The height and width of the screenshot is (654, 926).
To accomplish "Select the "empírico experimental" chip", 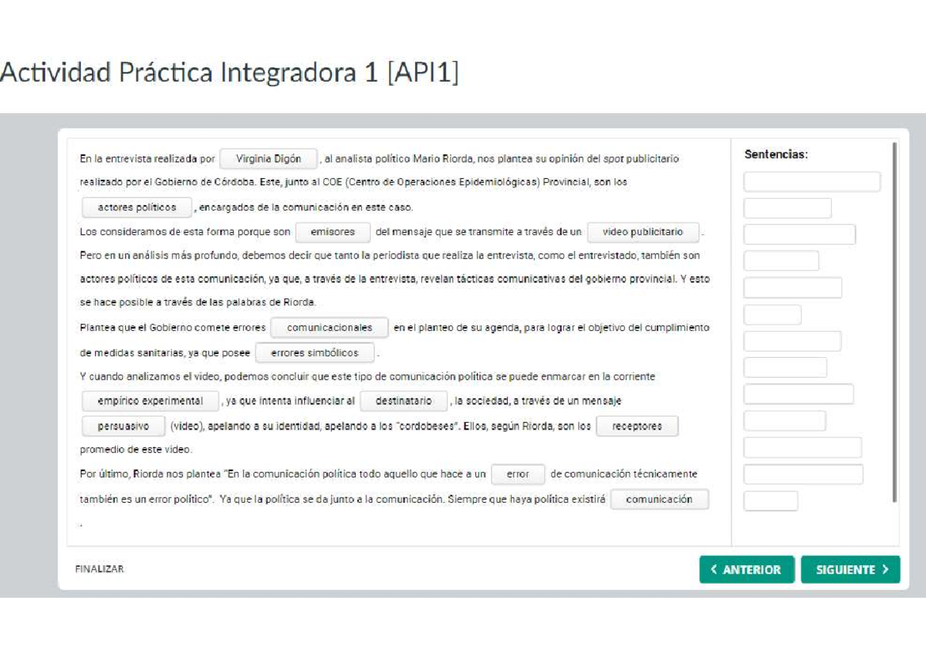I will coord(150,400).
